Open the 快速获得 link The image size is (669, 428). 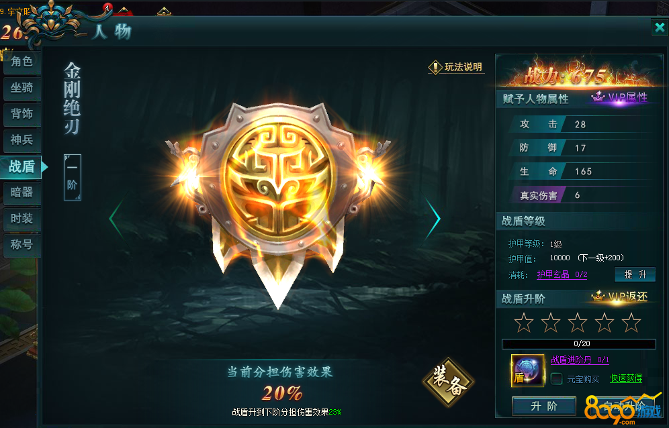click(x=626, y=378)
